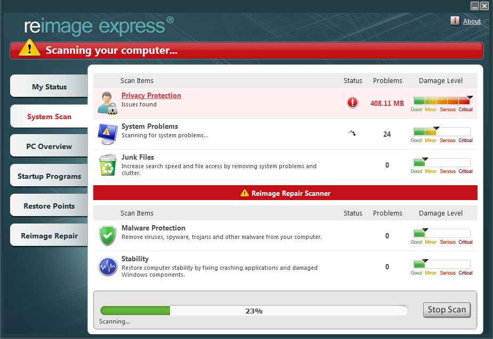
Task: Click the Stability title
Action: pos(135,259)
